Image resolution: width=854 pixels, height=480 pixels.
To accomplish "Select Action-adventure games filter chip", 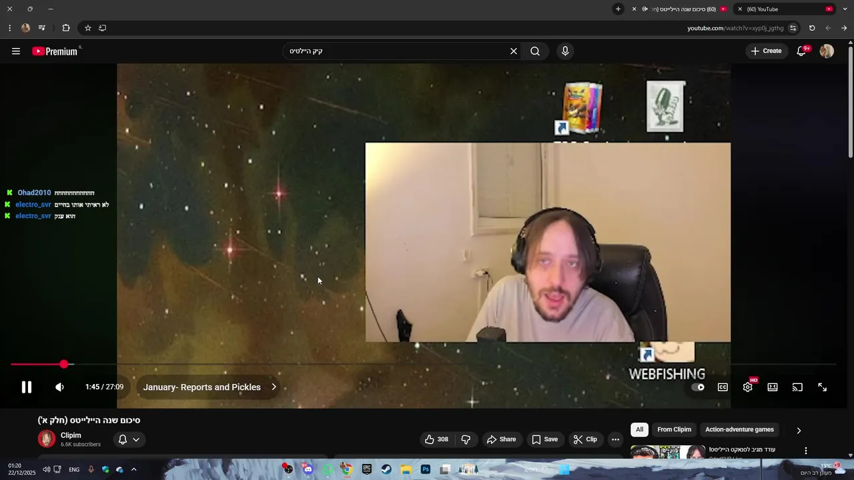I will (x=739, y=429).
